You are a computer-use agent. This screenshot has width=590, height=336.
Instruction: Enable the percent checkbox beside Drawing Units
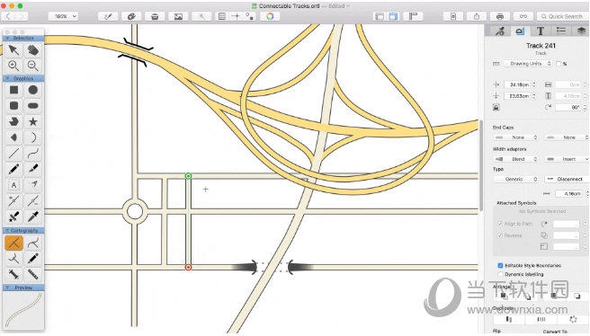click(x=559, y=64)
